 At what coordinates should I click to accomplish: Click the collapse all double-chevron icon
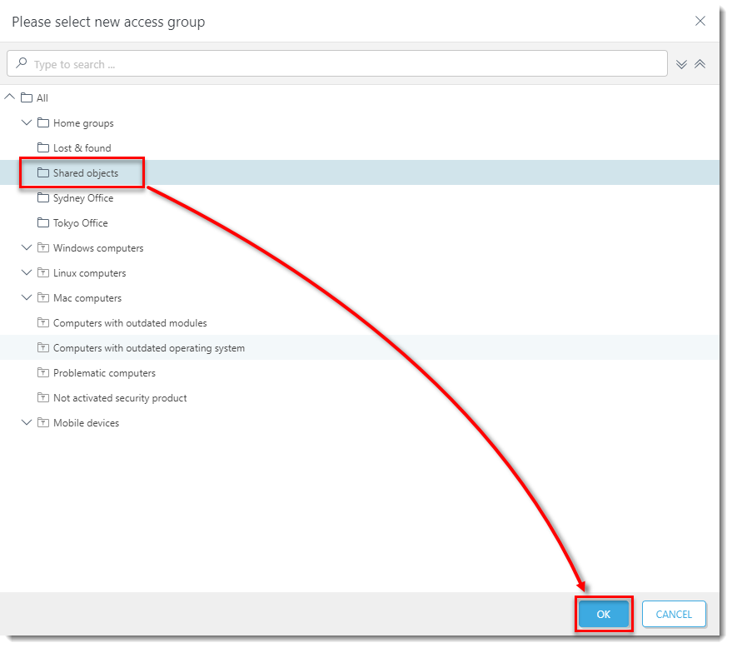point(700,64)
